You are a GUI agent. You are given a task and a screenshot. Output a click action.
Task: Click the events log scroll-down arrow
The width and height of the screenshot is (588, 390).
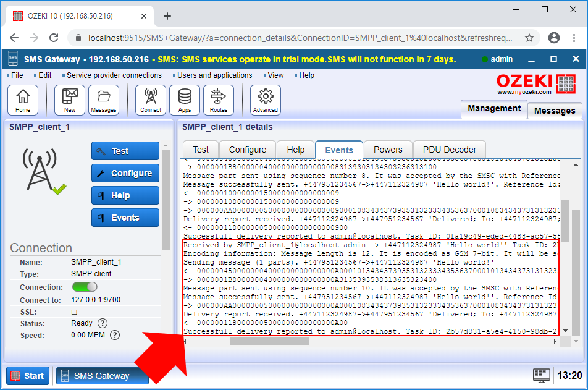coord(566,331)
